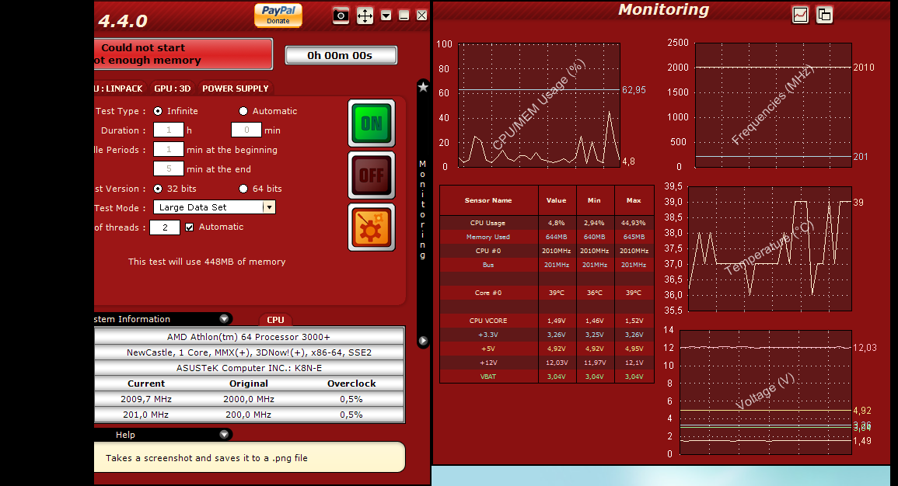The image size is (898, 486).
Task: Open the POWER SUPPLY tab
Action: coord(236,89)
